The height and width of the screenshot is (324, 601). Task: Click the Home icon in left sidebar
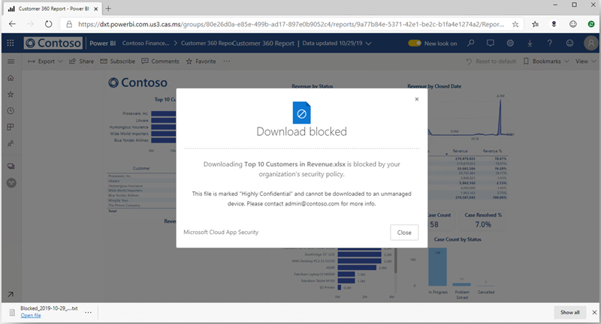(x=11, y=78)
